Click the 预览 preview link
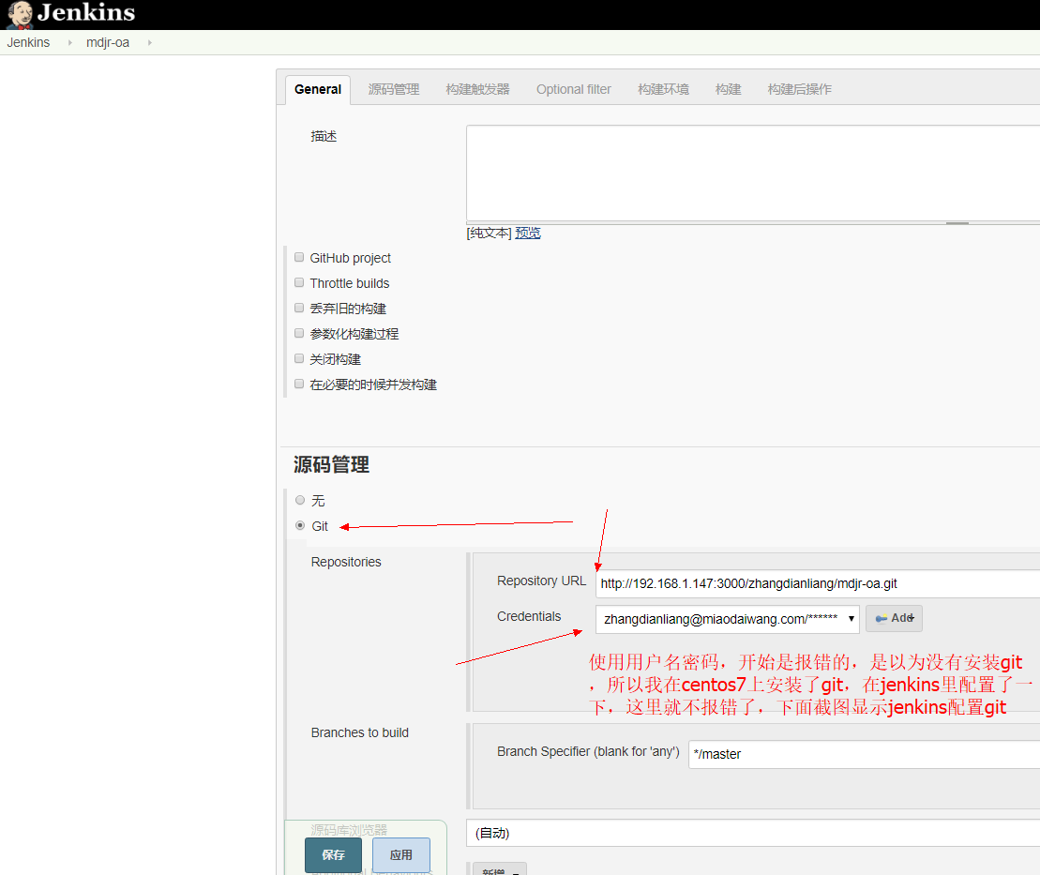The image size is (1040, 875). point(528,233)
